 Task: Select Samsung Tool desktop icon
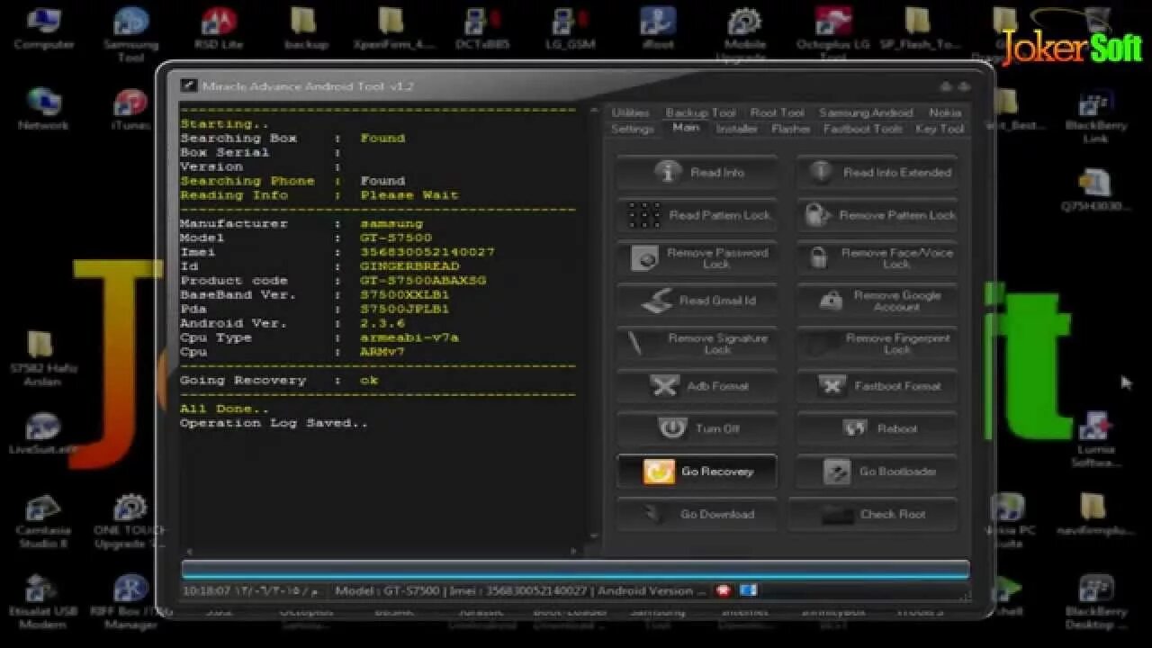click(130, 34)
